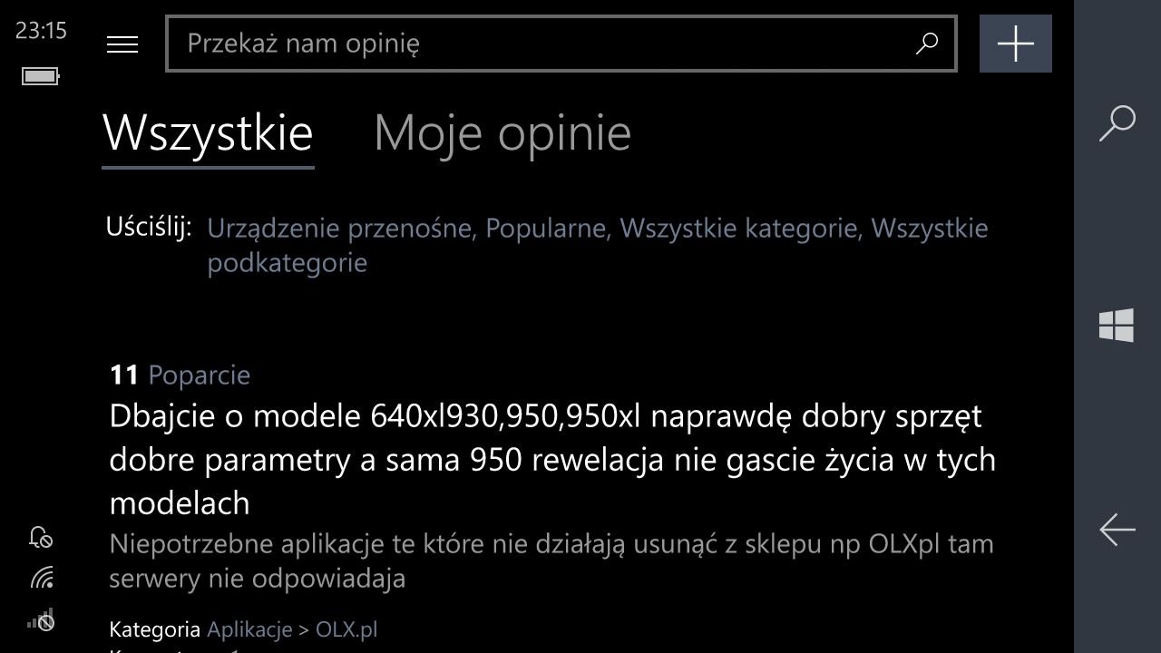The width and height of the screenshot is (1161, 653).
Task: Open the Moje opinie tab
Action: point(503,132)
